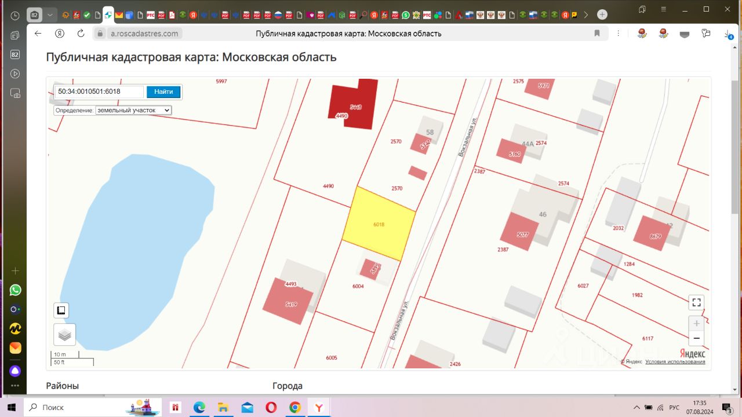Activate the map measurement ruler tool
This screenshot has width=742, height=417.
(x=61, y=310)
